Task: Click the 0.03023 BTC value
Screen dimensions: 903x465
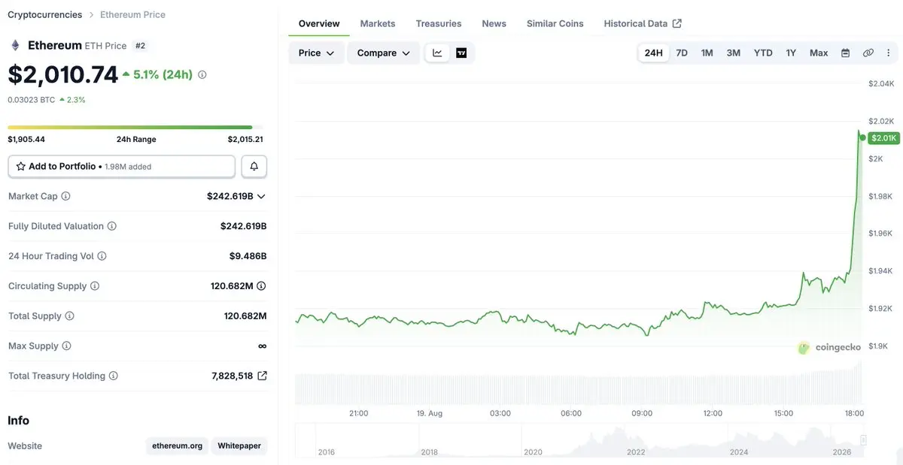Action: tap(32, 99)
